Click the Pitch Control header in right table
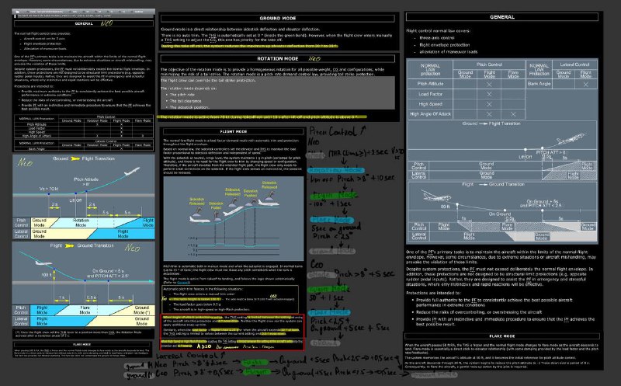 click(x=489, y=64)
